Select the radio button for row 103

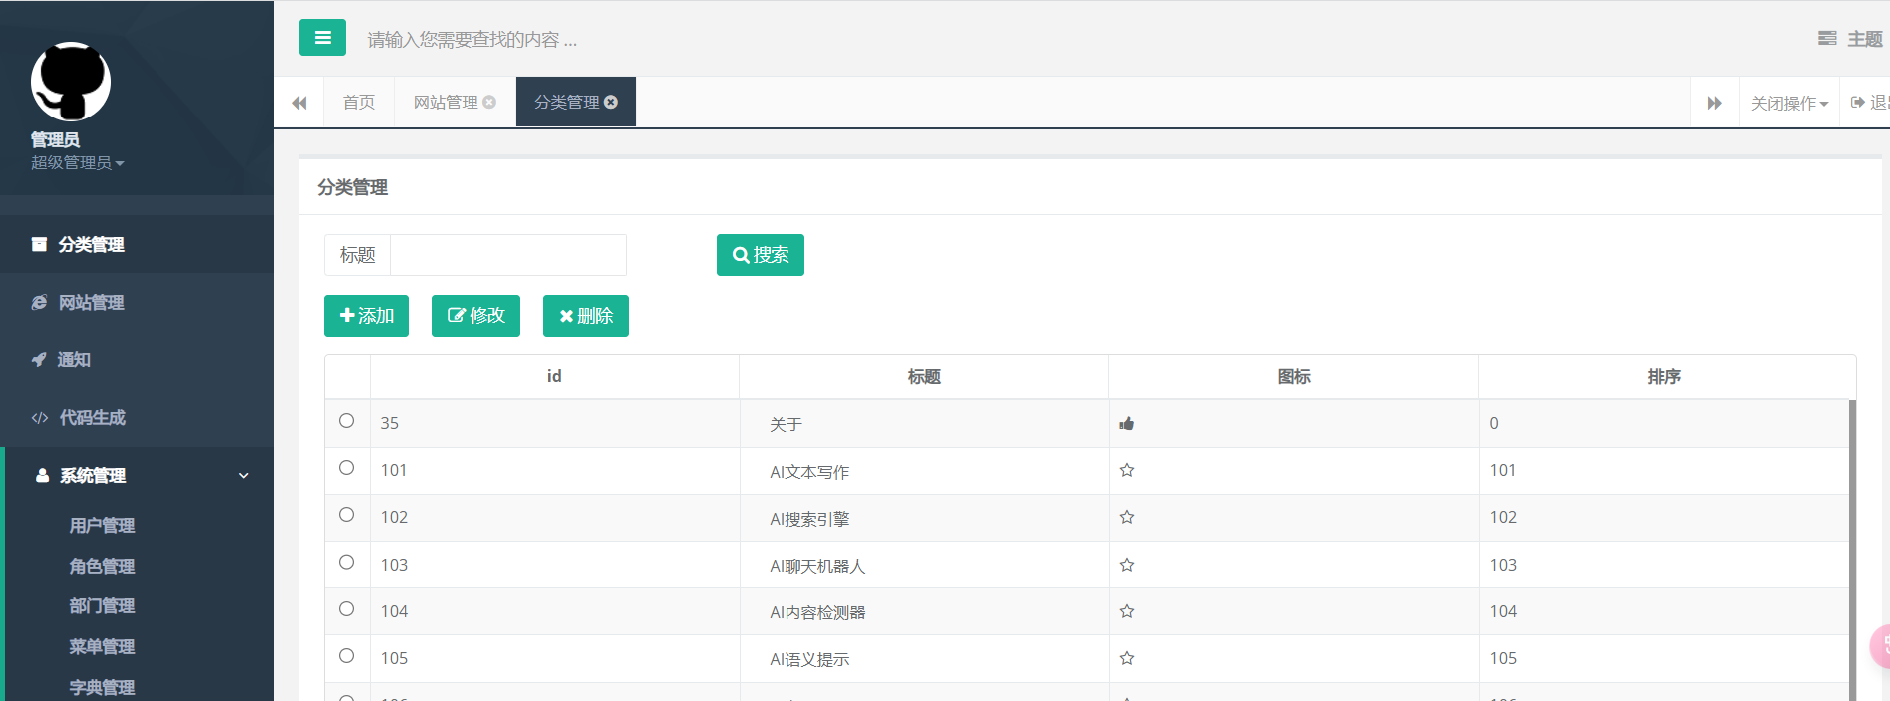[x=346, y=562]
